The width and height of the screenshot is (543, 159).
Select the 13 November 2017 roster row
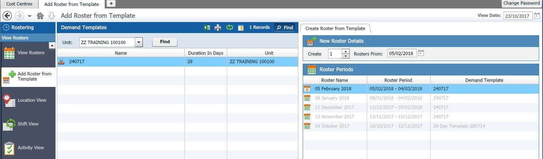pyautogui.click(x=421, y=117)
